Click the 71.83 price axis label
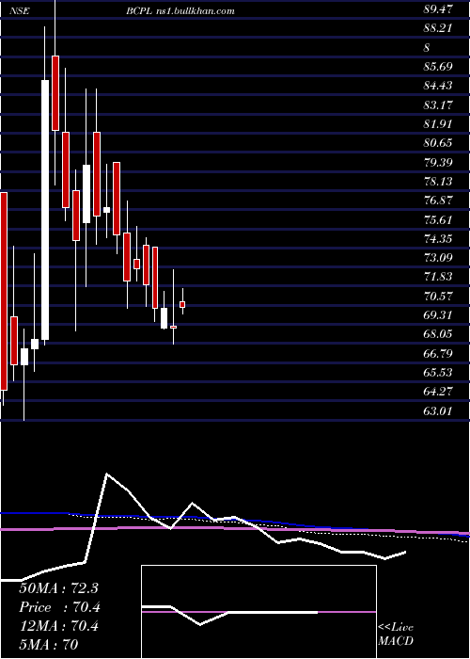Viewport: 470px width, 659px height. click(x=438, y=277)
